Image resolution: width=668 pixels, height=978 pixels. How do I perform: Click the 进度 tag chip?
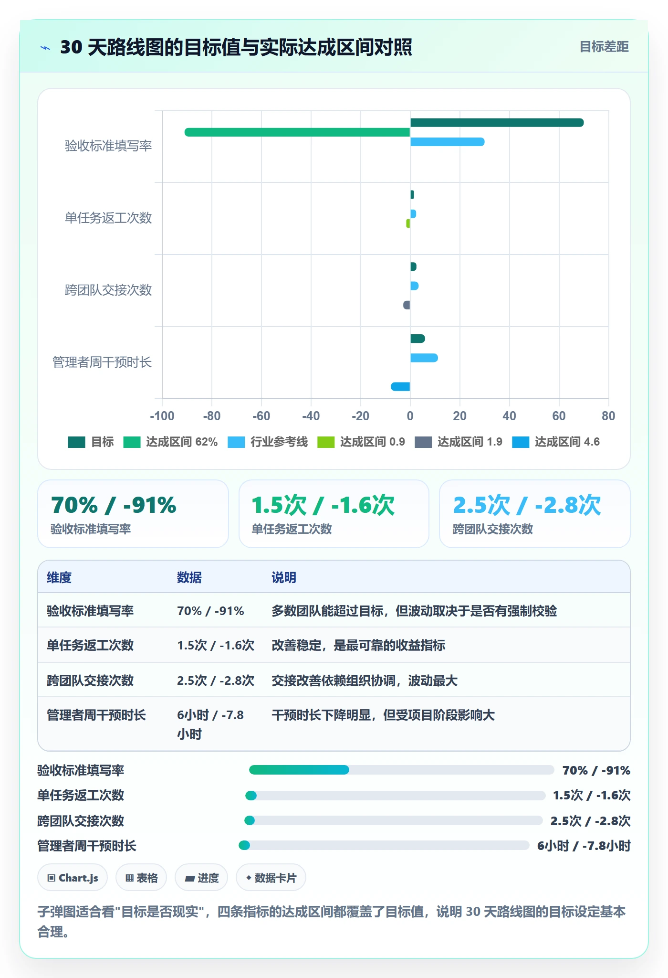pyautogui.click(x=201, y=878)
